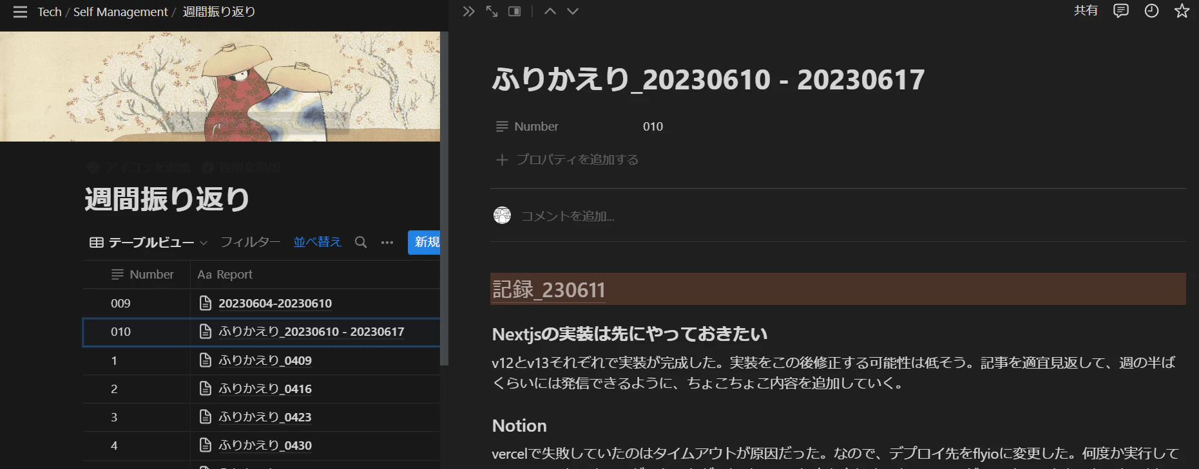Viewport: 1199px width, 469px height.
Task: Click the number cell containing 2
Action: (x=137, y=389)
